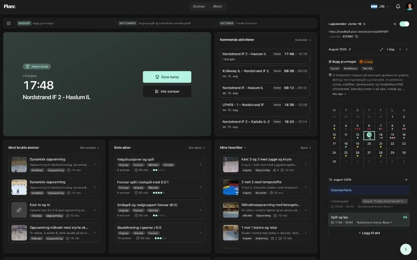The width and height of the screenshot is (417, 260).
Task: Click Legg til økt button
Action: [369, 233]
